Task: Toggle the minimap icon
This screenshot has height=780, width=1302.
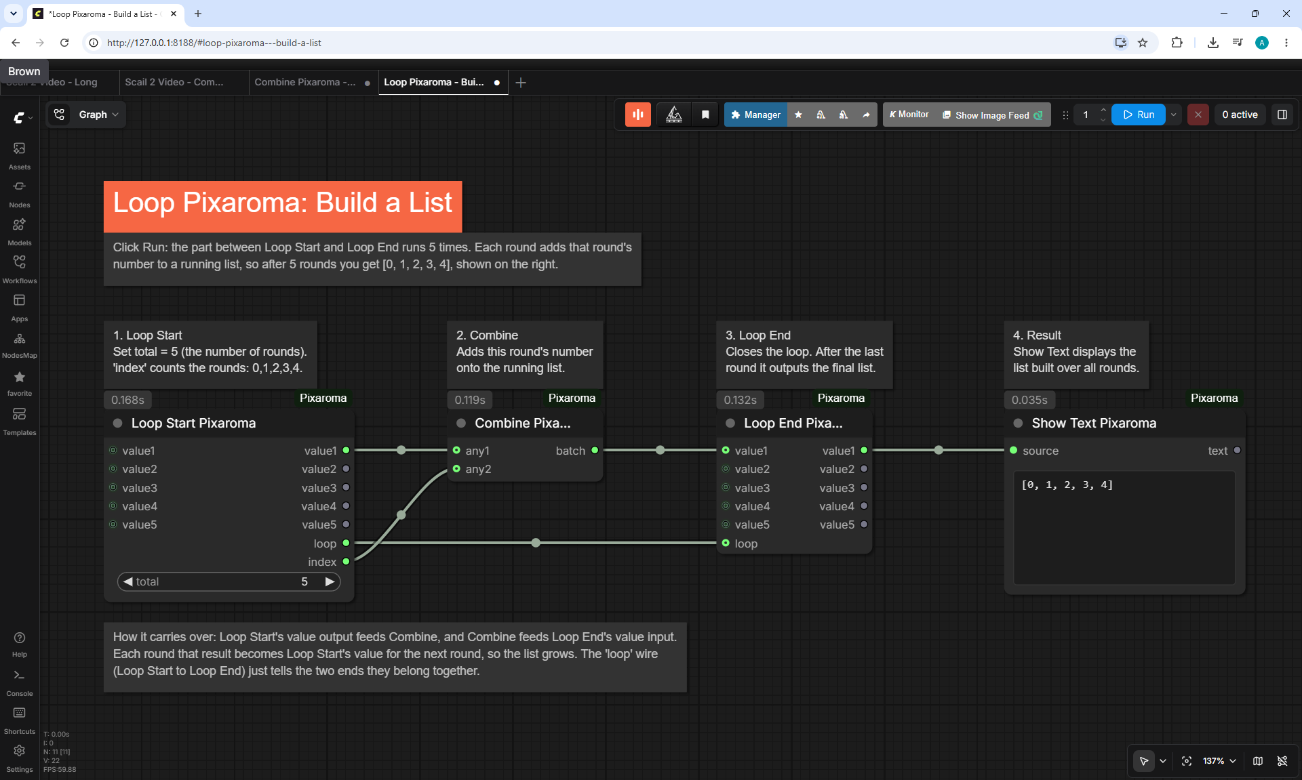Action: pos(1258,761)
